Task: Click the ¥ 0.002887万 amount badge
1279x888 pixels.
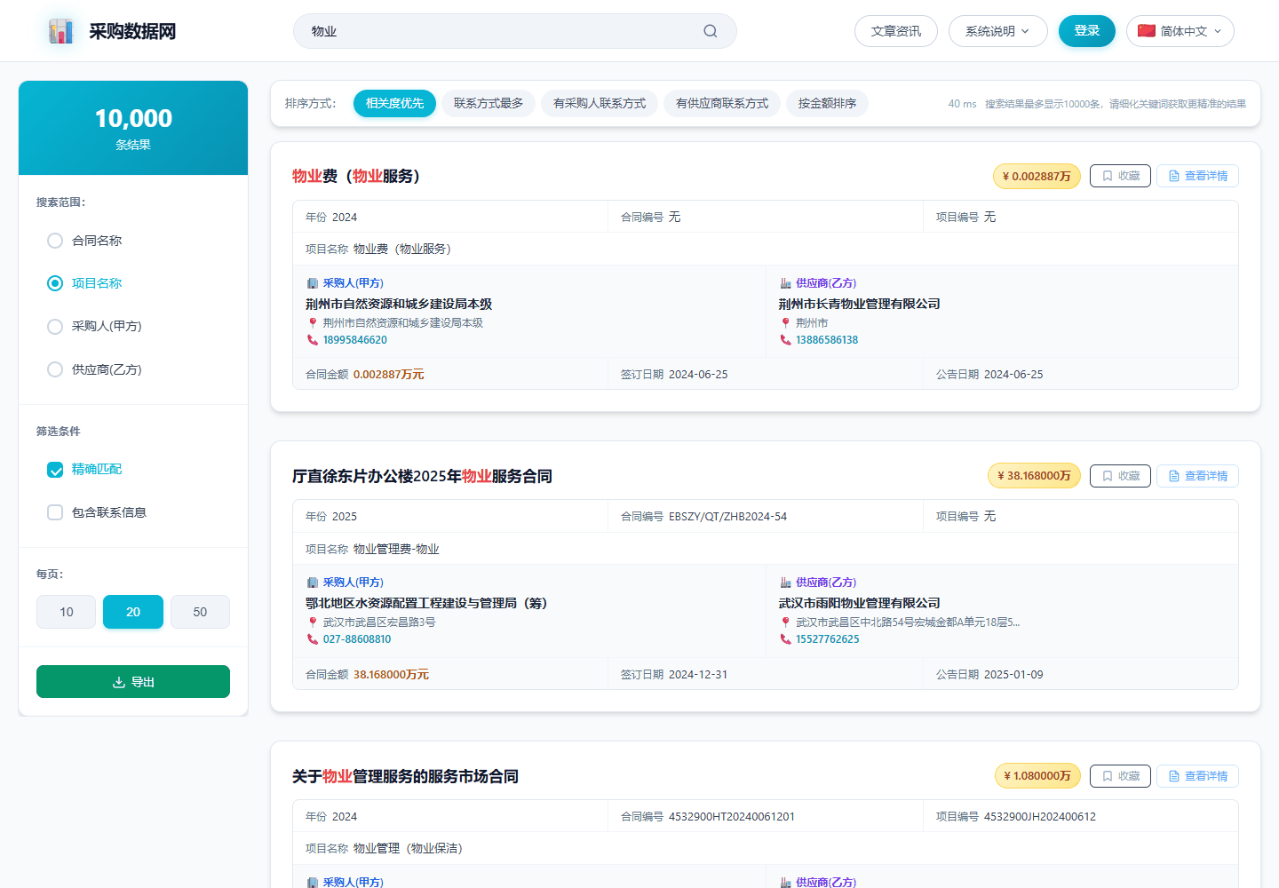Action: pyautogui.click(x=1037, y=176)
